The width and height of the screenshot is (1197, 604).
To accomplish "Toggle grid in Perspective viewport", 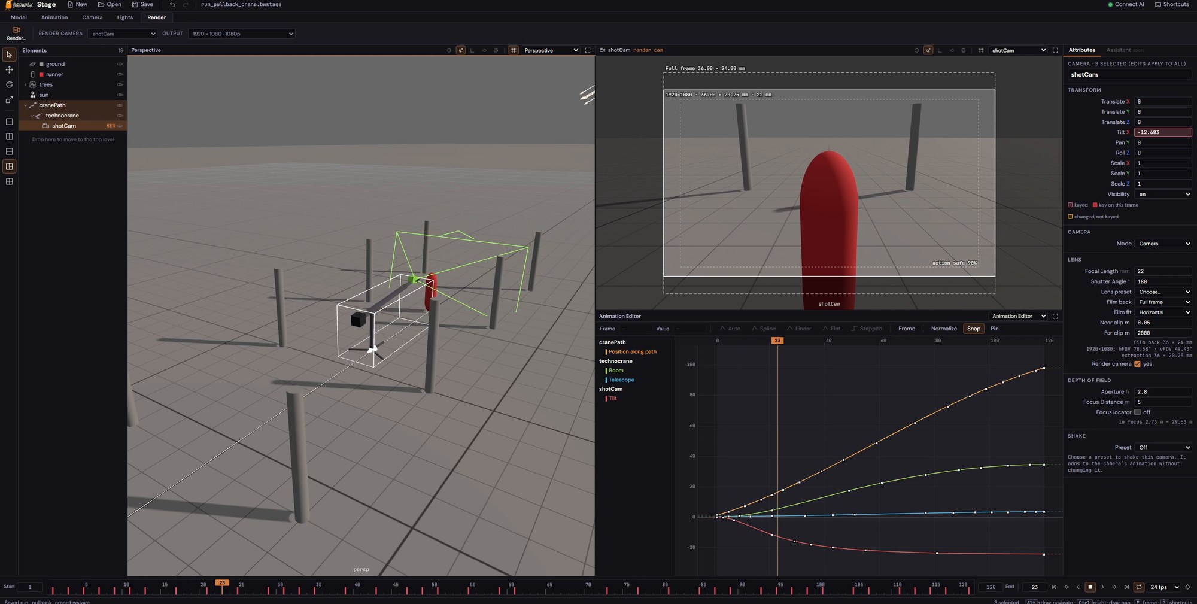I will [513, 50].
